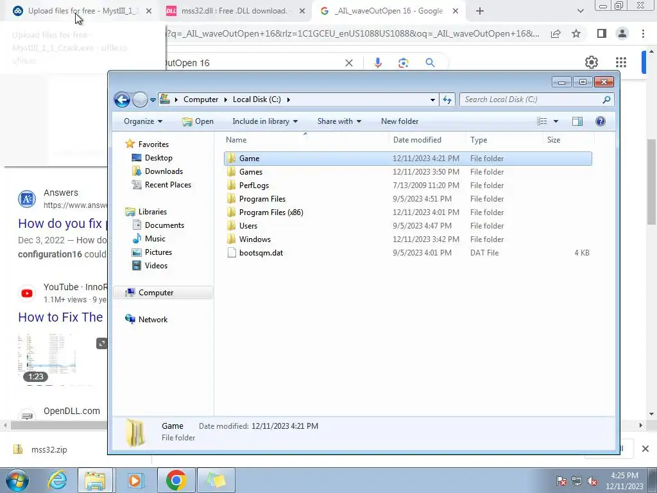This screenshot has height=493, width=657.
Task: Click Computer in the address breadcrumb
Action: 201,99
